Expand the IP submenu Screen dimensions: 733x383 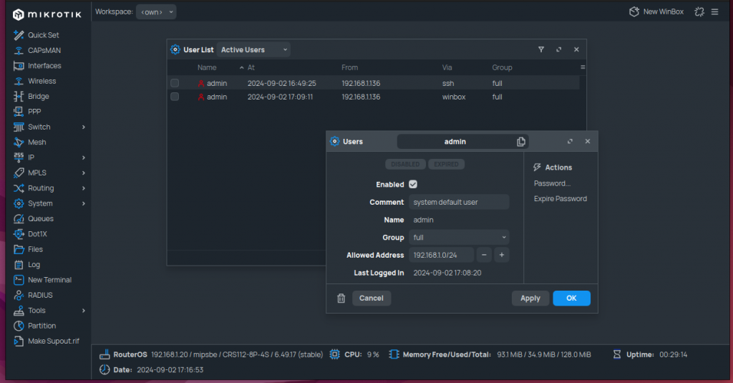click(x=84, y=157)
